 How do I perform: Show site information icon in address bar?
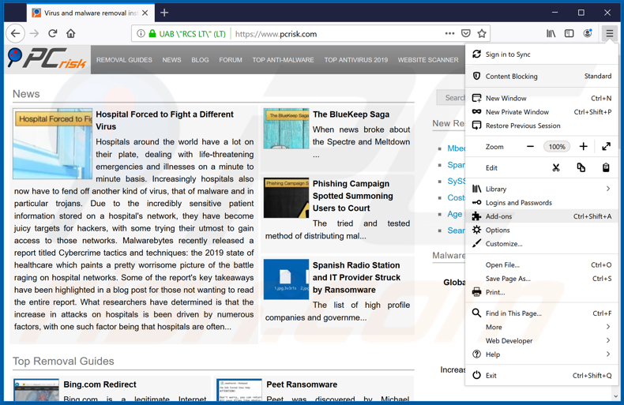pyautogui.click(x=141, y=34)
